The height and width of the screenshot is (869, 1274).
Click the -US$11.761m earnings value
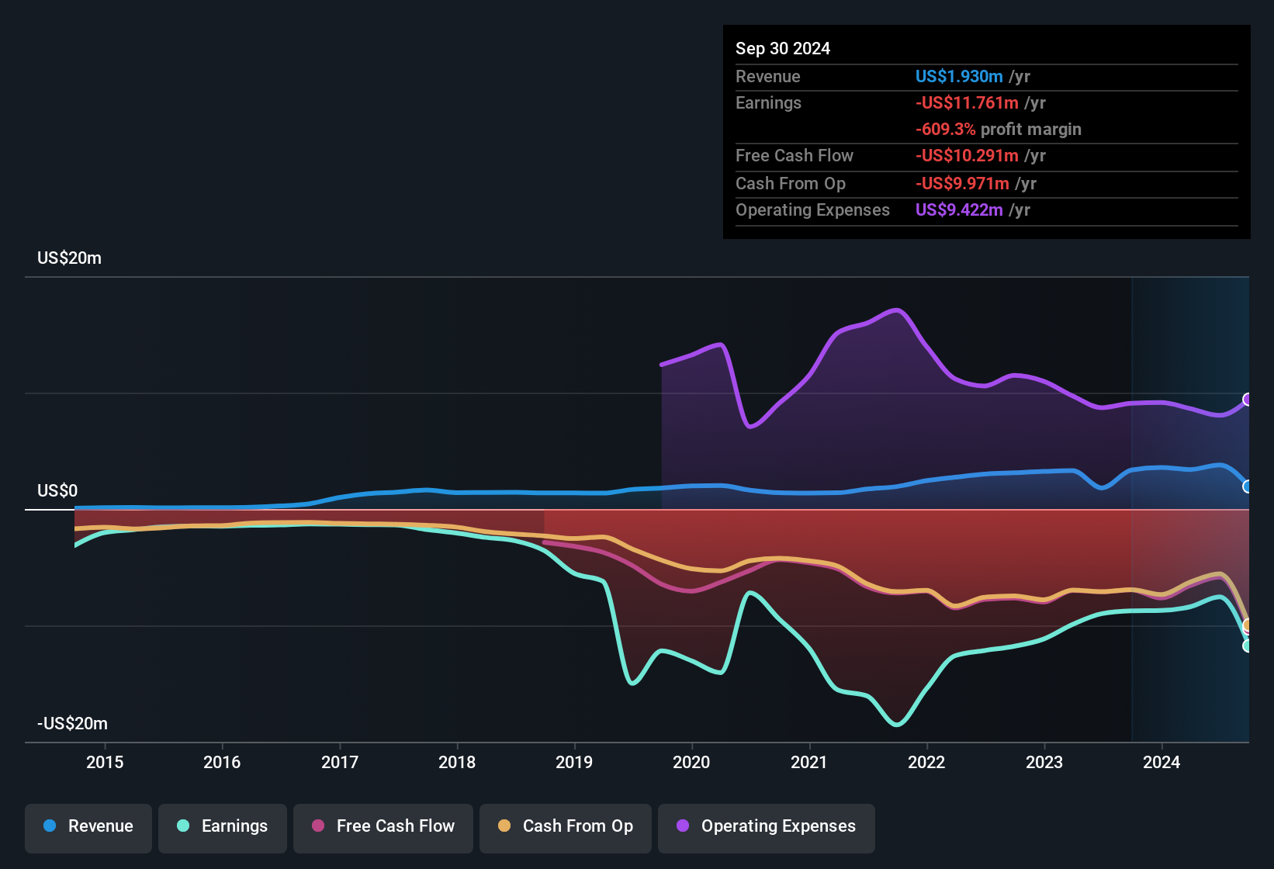pos(967,102)
